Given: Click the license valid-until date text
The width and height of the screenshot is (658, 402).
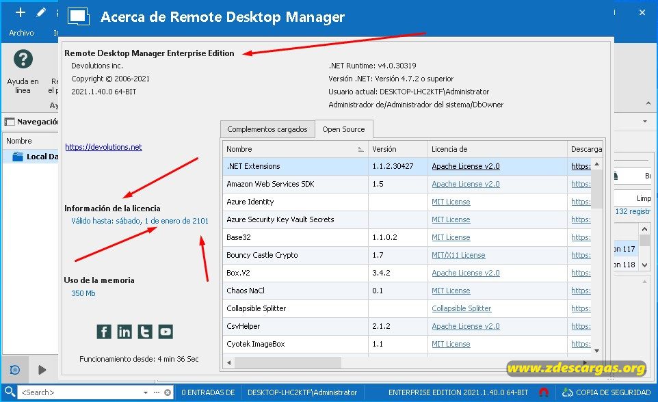Looking at the screenshot, I should tap(140, 221).
